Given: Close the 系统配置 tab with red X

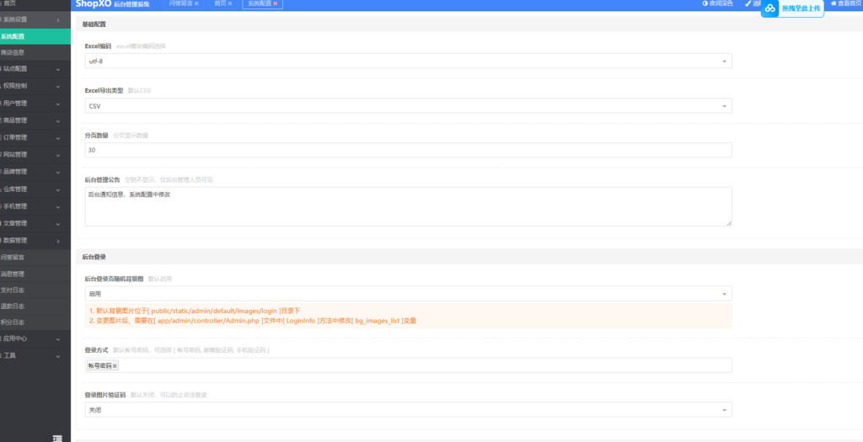Looking at the screenshot, I should point(276,4).
